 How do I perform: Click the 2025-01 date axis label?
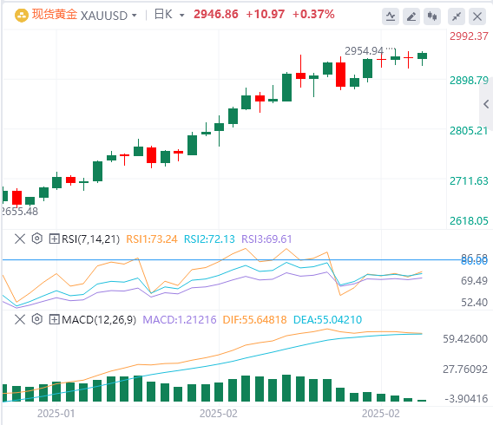pos(56,414)
